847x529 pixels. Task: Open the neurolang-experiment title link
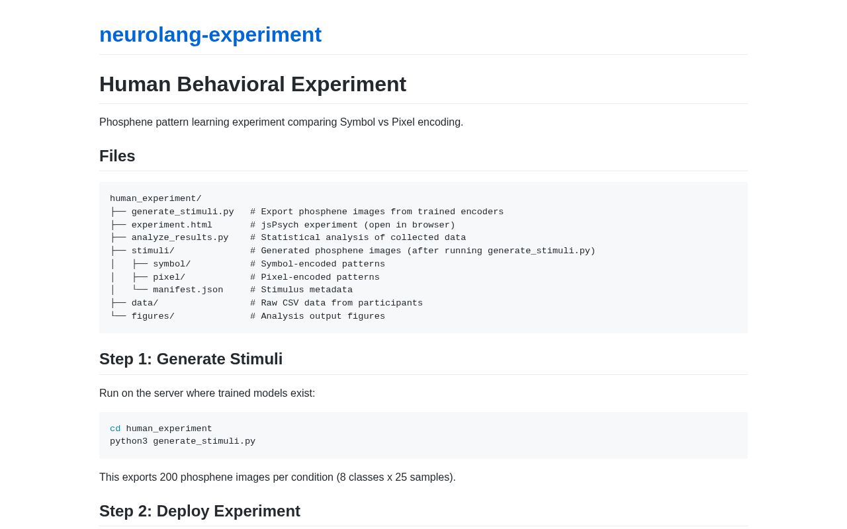pyautogui.click(x=210, y=34)
